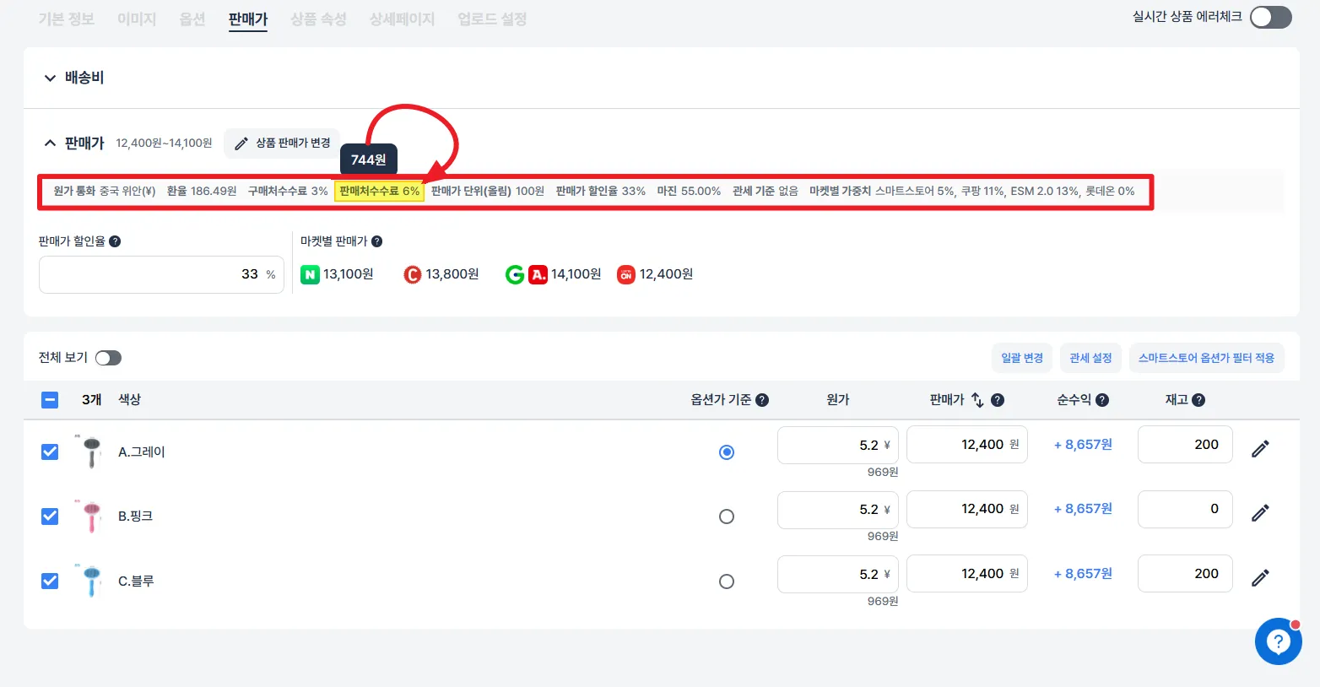Click the 판매가 할인율 input showing 33%
This screenshot has width=1320, height=687.
point(161,274)
